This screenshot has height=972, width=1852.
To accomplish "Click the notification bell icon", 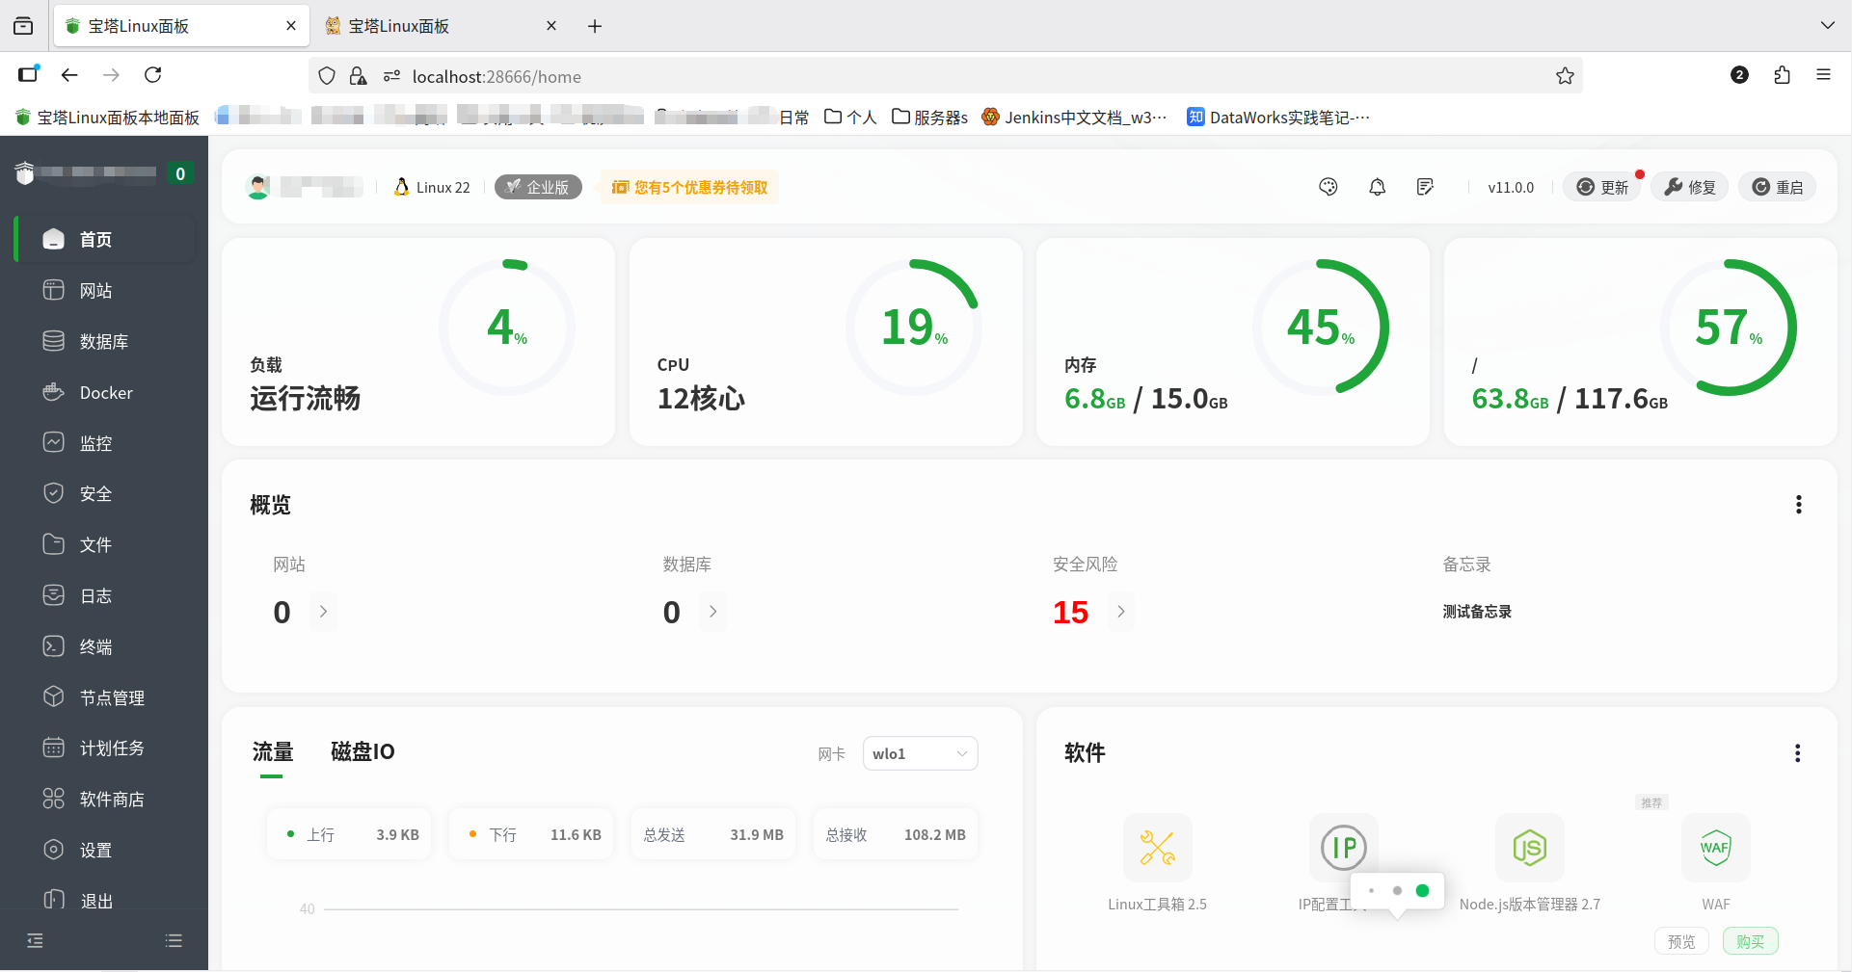I will pyautogui.click(x=1377, y=186).
